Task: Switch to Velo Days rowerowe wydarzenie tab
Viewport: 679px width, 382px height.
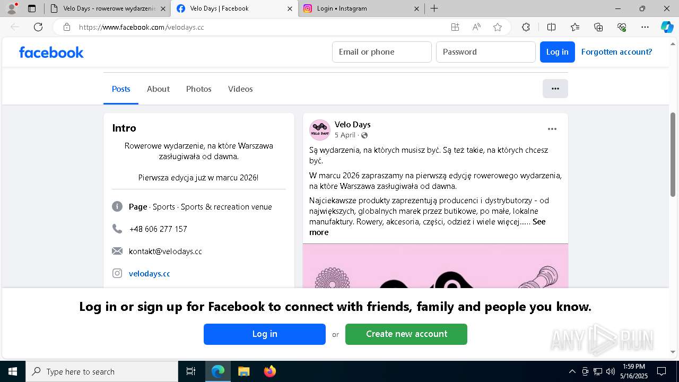Action: (x=107, y=8)
